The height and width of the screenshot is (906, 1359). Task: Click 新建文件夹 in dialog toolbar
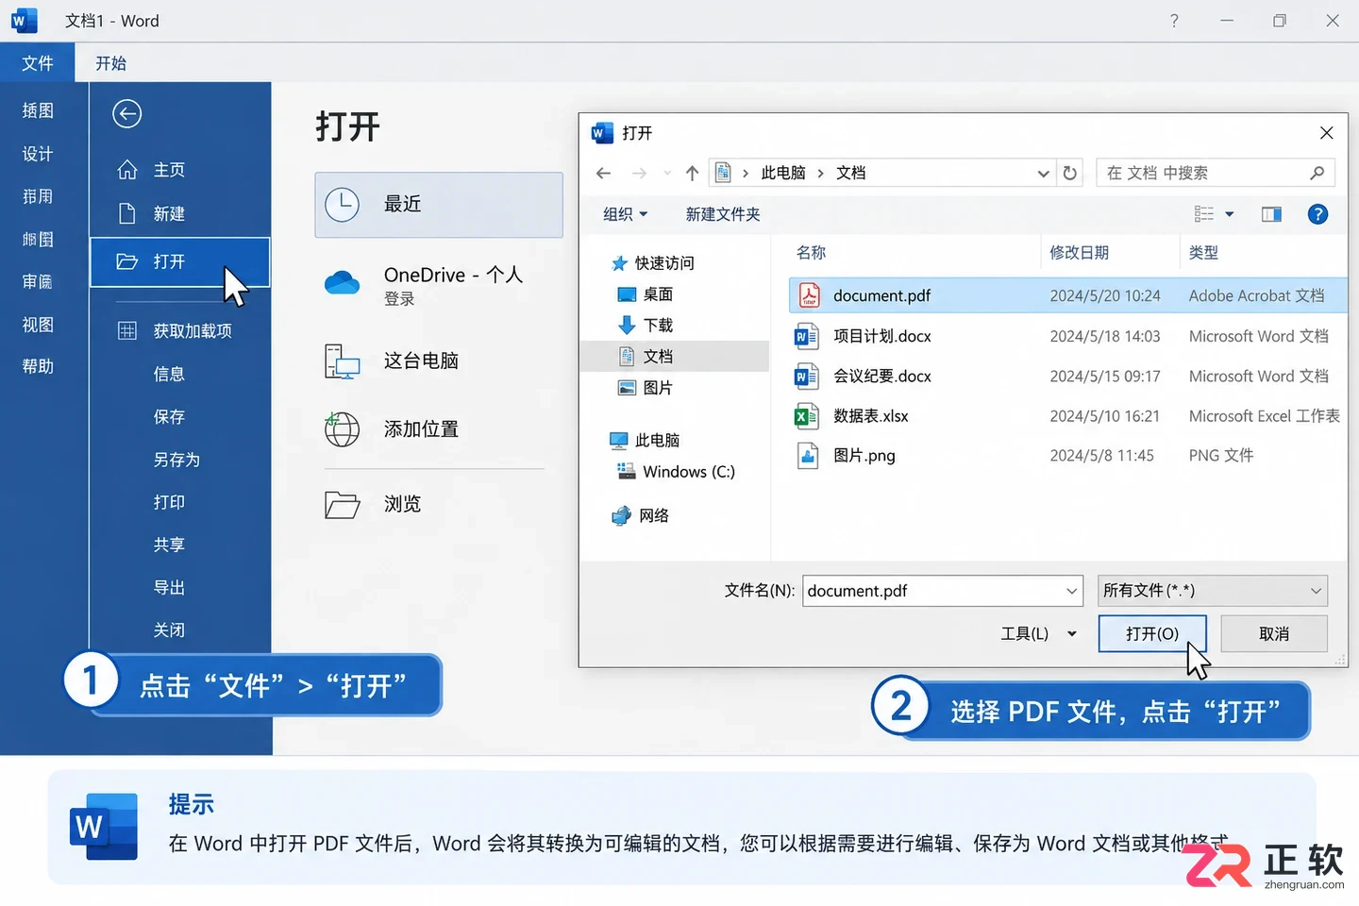click(723, 214)
